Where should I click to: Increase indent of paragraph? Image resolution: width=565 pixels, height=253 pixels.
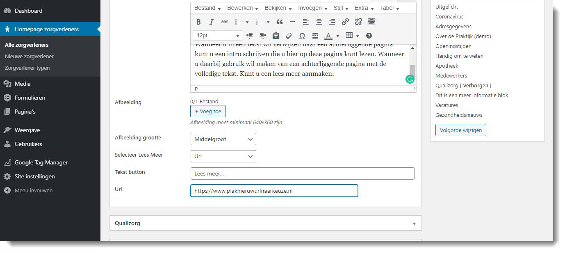(x=263, y=36)
